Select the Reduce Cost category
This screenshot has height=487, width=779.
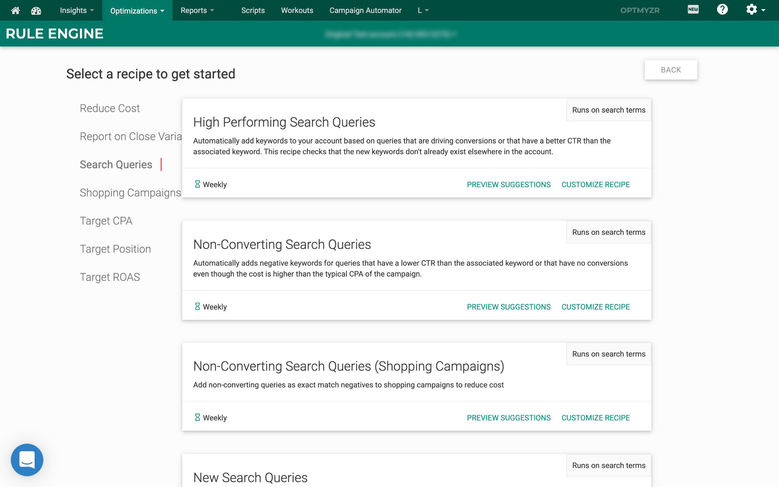click(x=110, y=108)
